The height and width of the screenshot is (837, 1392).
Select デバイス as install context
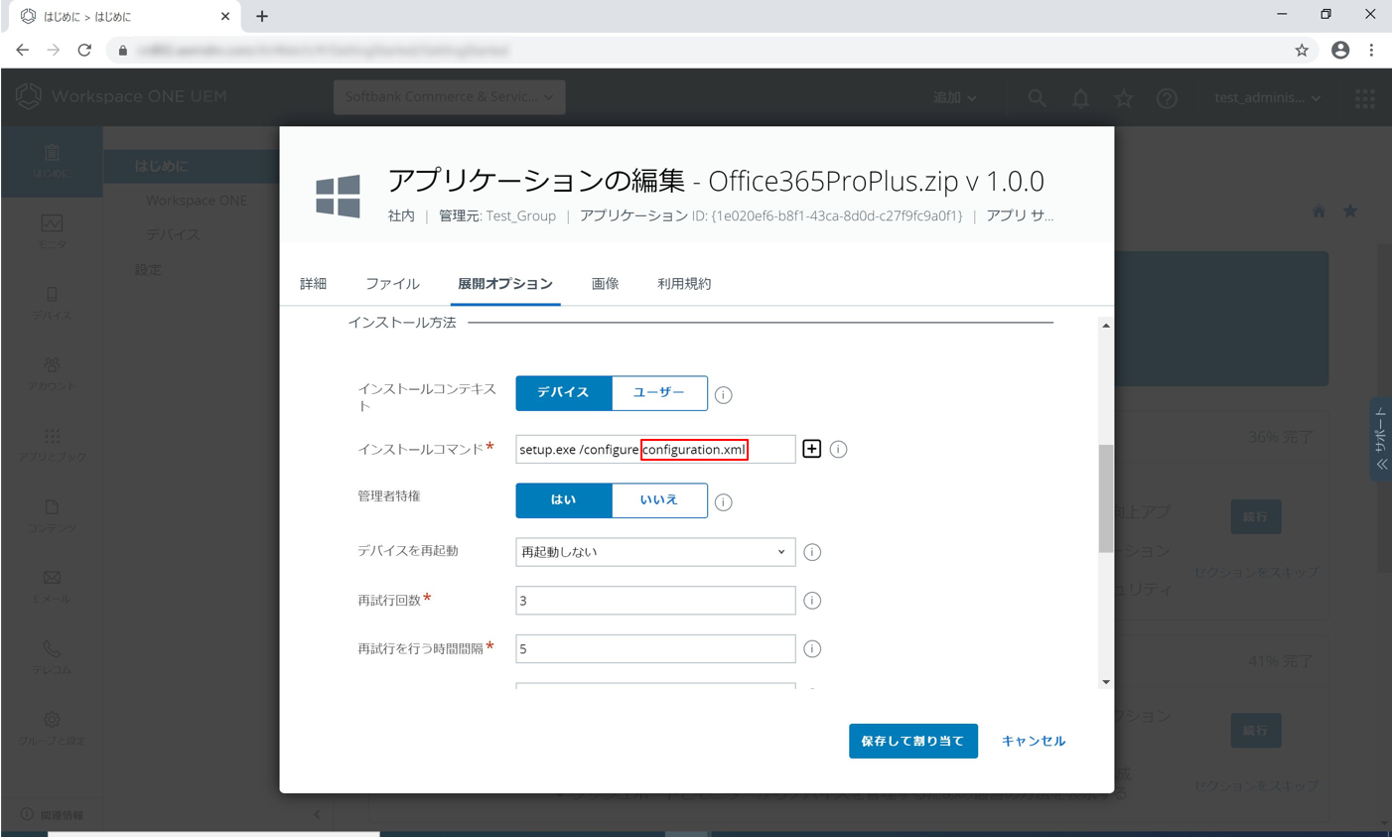(564, 393)
